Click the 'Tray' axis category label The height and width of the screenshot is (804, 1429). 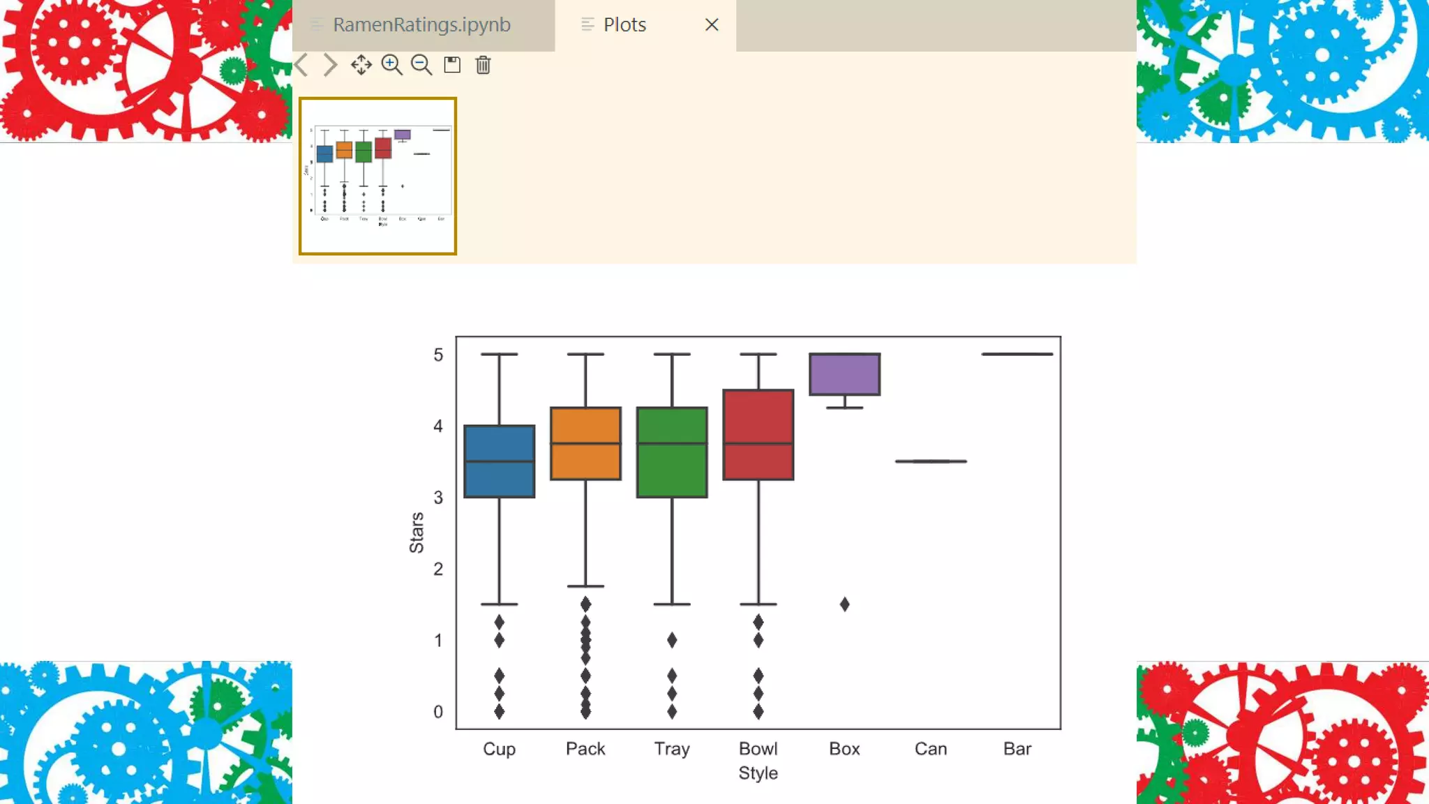click(x=672, y=749)
